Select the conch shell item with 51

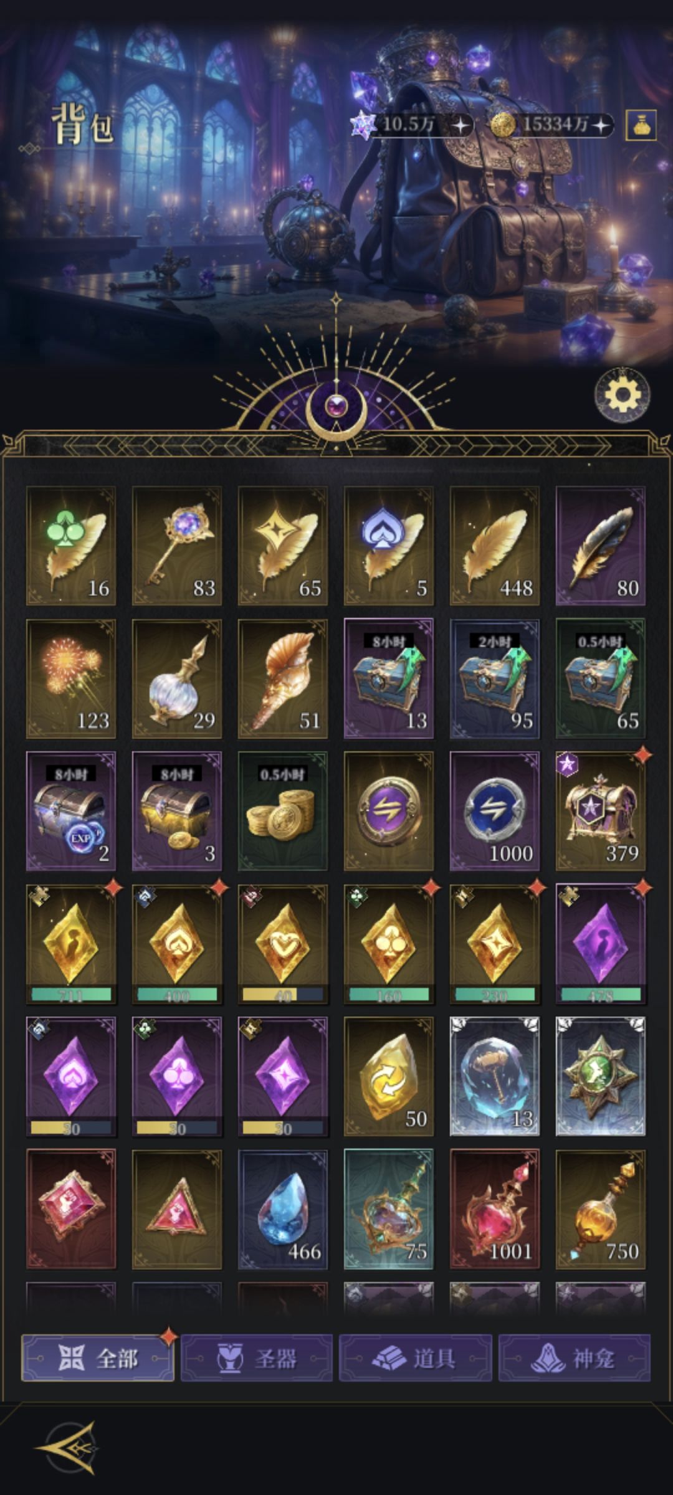(x=283, y=678)
